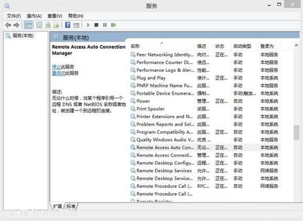Open the Properties toolbar icon
This screenshot has height=221, width=303.
tap(39, 25)
